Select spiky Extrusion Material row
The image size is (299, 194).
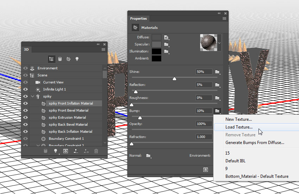tap(67, 118)
